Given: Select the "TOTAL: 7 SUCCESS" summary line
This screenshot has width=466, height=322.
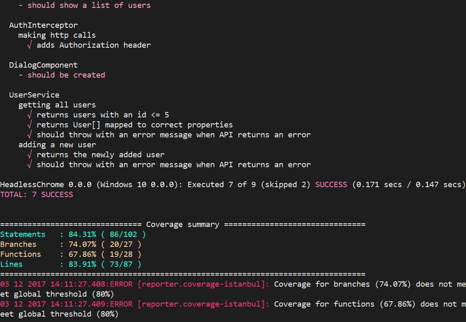Looking at the screenshot, I should click(x=36, y=194).
